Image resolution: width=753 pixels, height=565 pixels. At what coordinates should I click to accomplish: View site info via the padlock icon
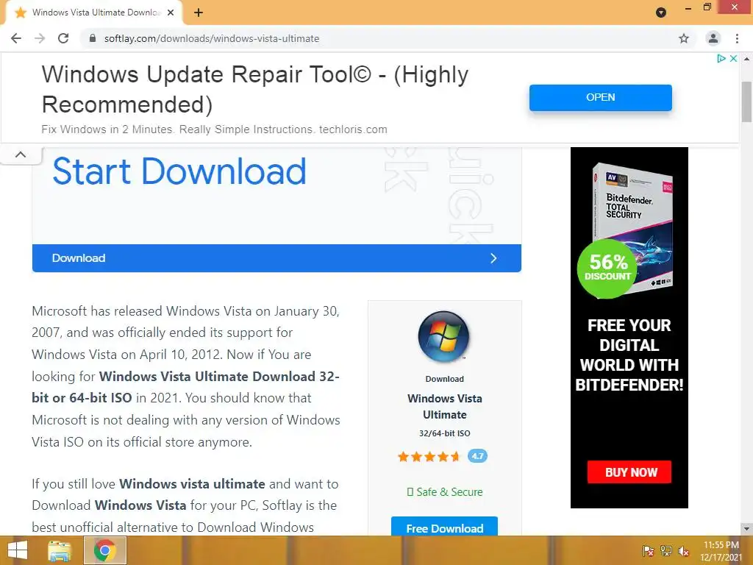click(93, 38)
